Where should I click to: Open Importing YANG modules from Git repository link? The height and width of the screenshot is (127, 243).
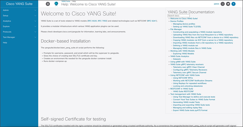pos(203,43)
